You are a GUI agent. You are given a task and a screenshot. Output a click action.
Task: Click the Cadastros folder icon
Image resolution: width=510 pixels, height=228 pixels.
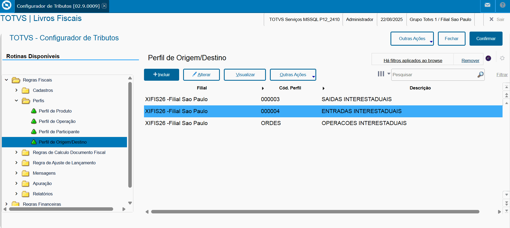click(x=26, y=90)
